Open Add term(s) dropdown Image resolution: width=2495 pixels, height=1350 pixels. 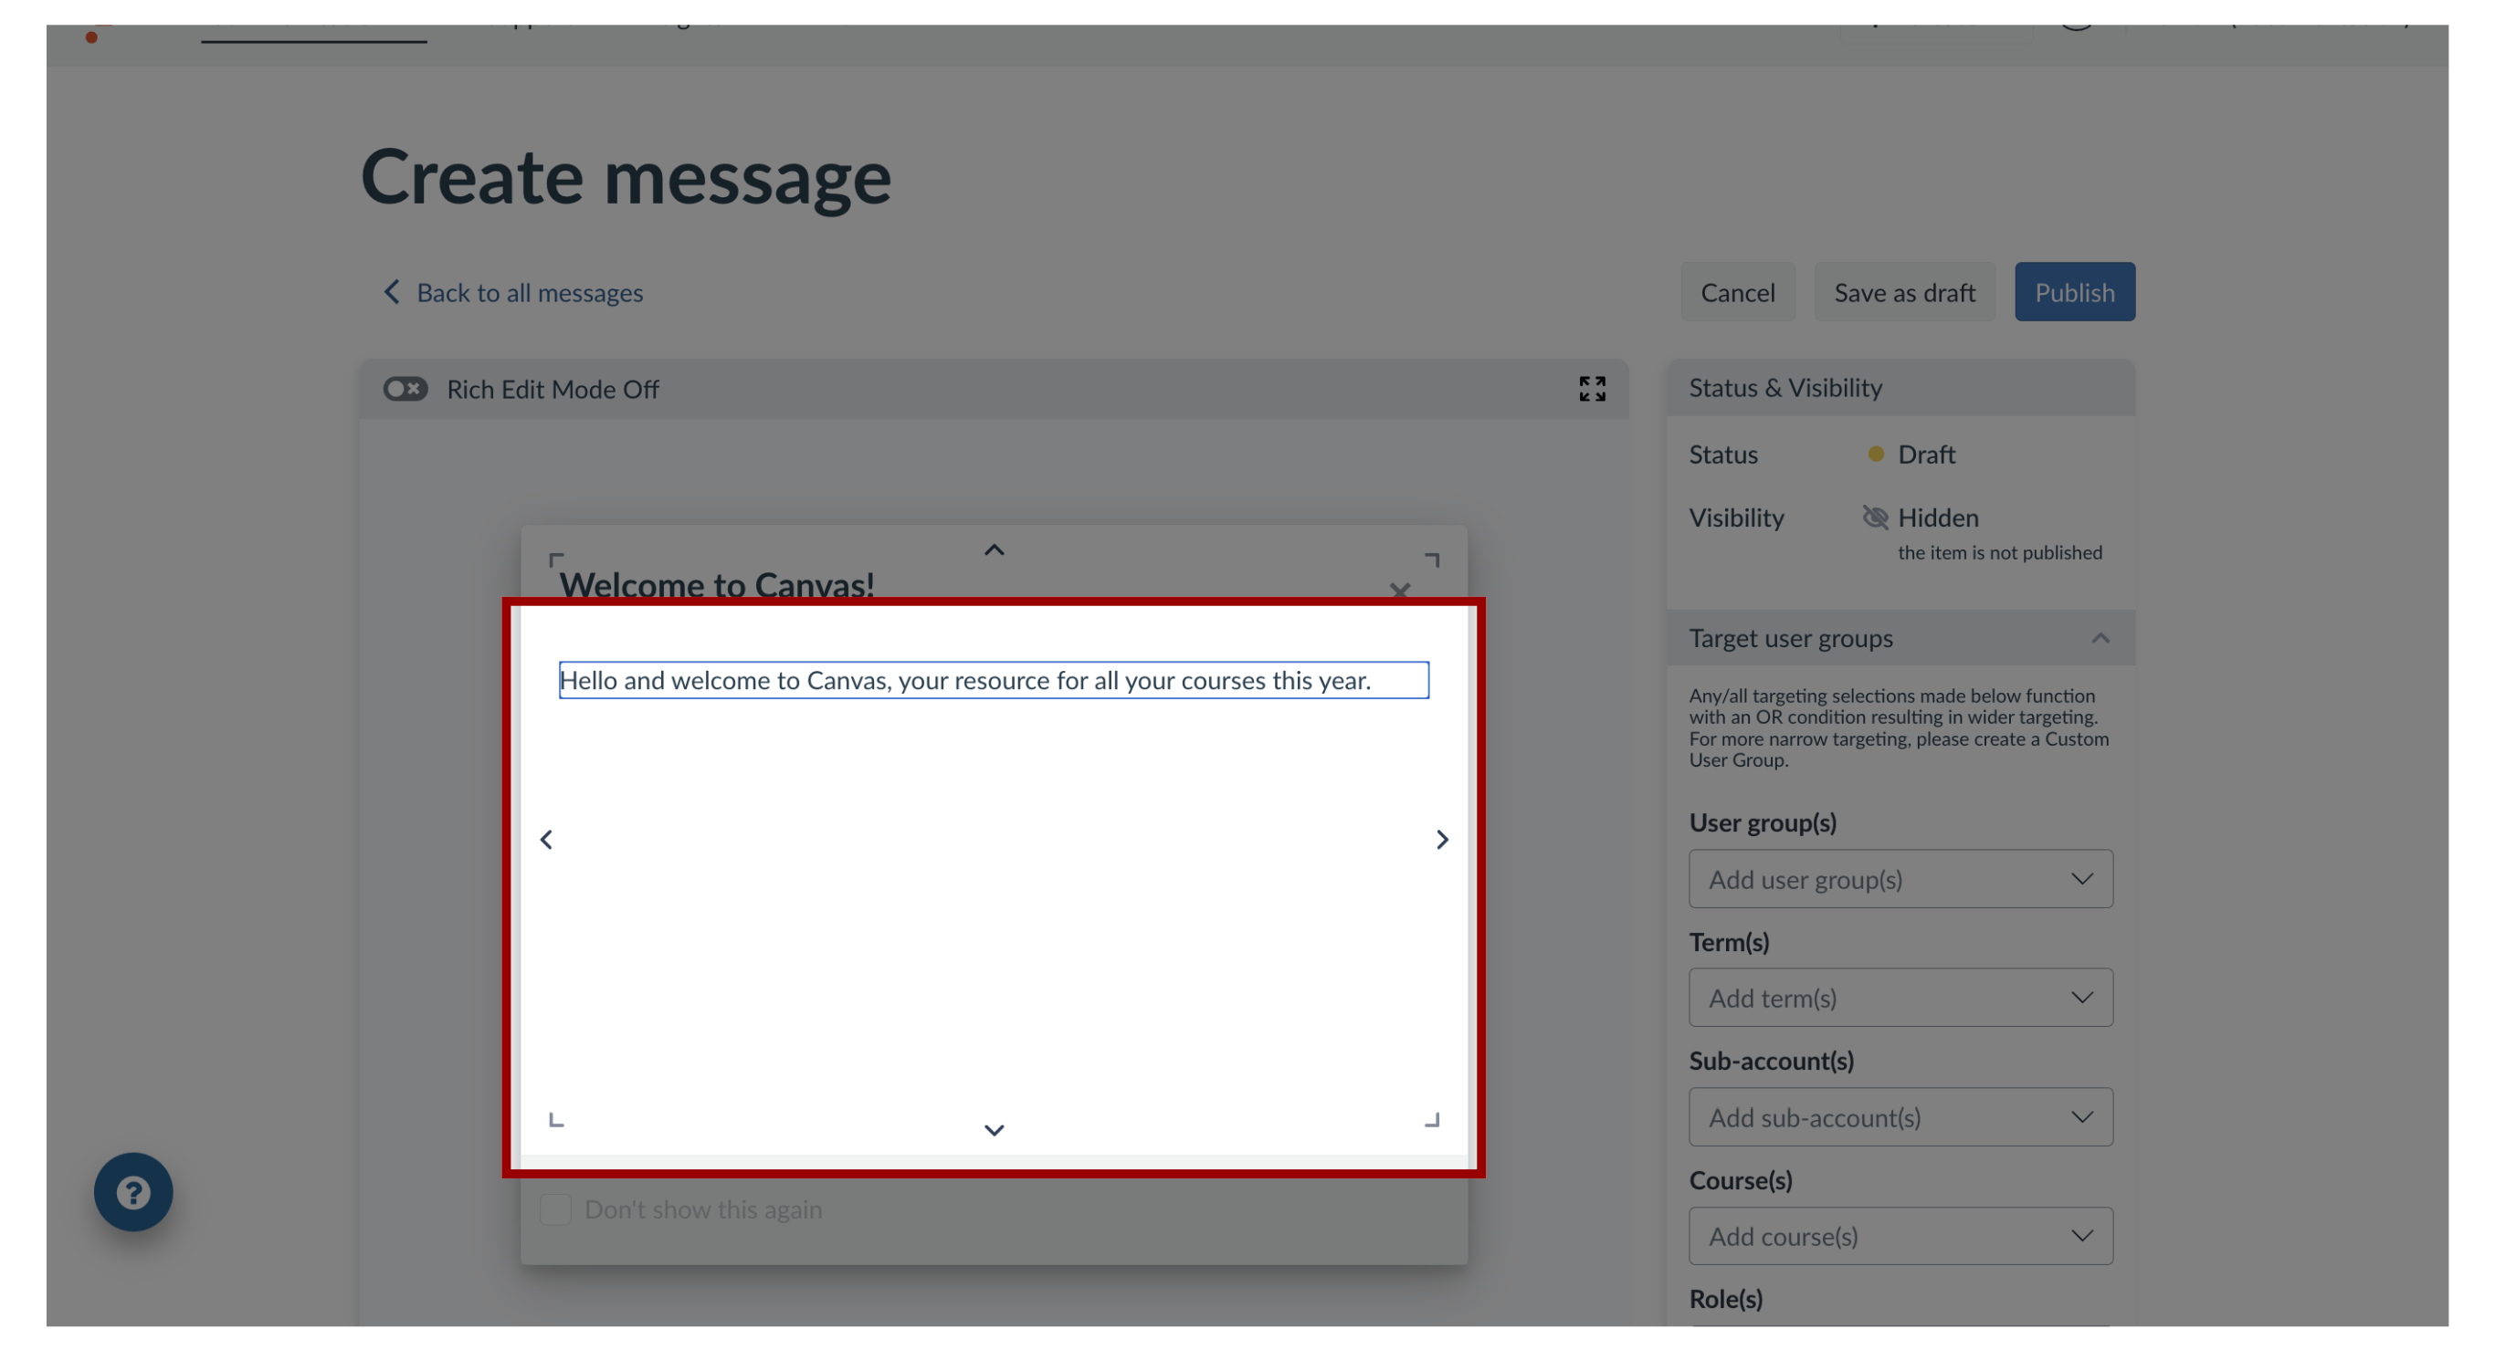pos(1900,997)
